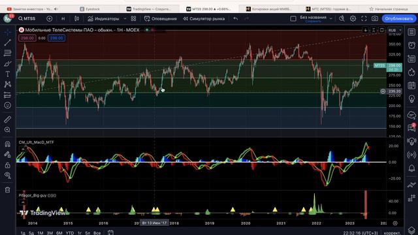Open the go-to-date calendar icon
This screenshot has width=418, height=235.
[x=110, y=232]
